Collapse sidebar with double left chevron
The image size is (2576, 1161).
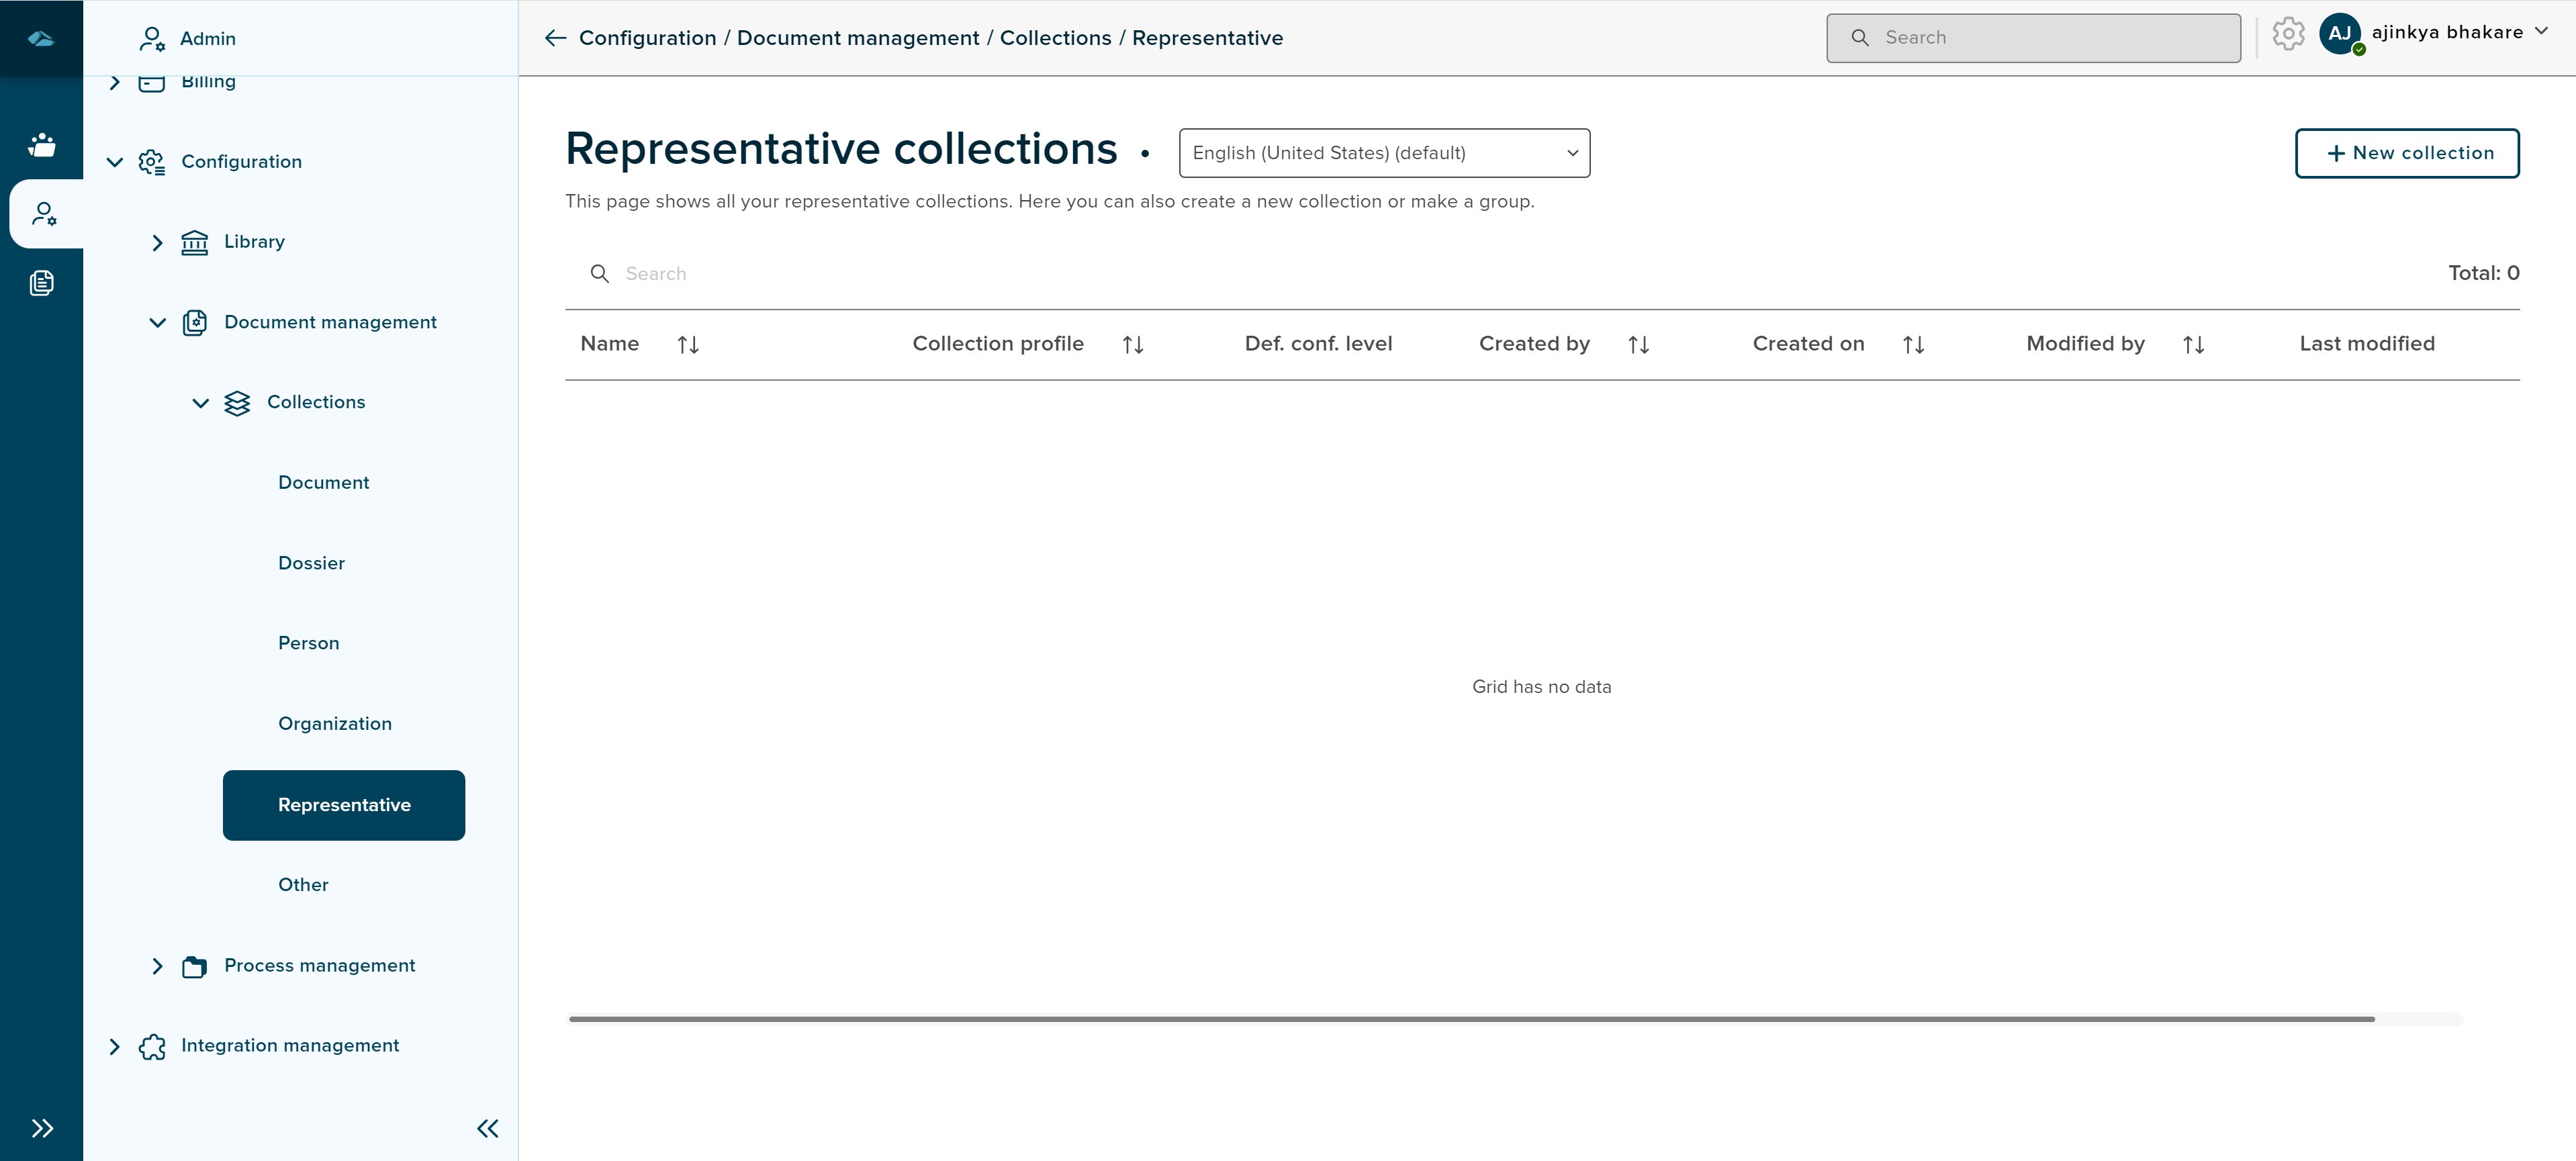click(x=487, y=1128)
